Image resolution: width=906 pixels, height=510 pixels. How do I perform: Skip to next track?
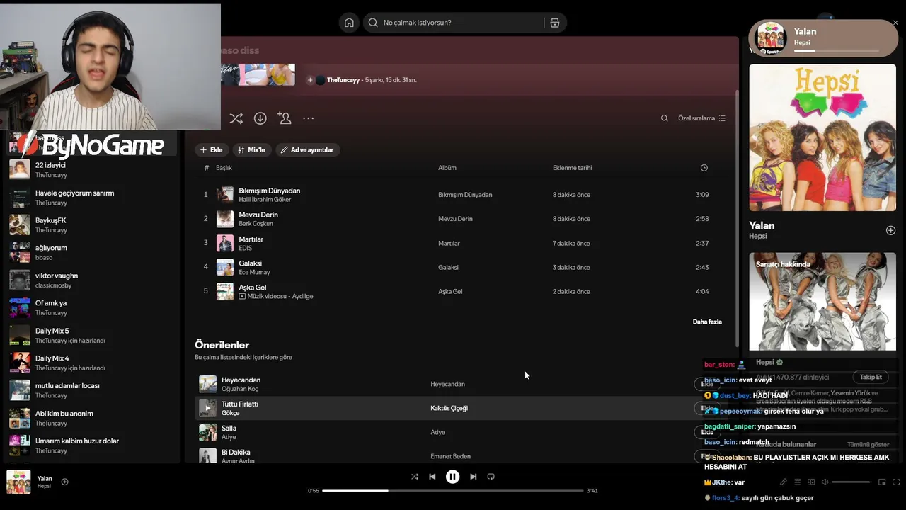[474, 477]
